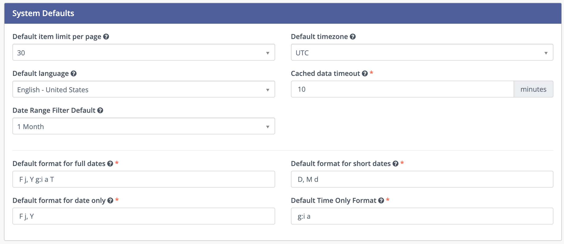
Task: Click help icon for short dates format
Action: tap(395, 164)
